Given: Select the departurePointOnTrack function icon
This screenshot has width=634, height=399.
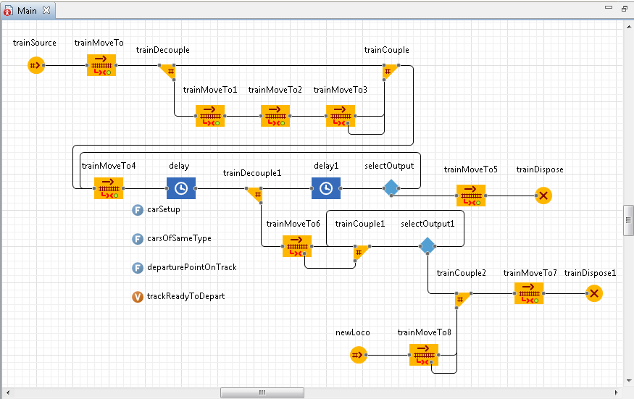Looking at the screenshot, I should tap(138, 268).
